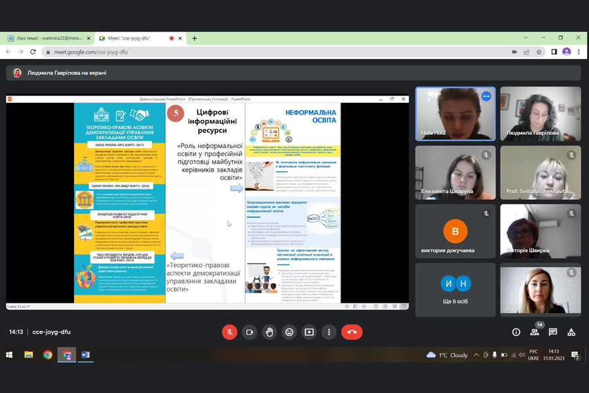Image resolution: width=589 pixels, height=393 pixels.
Task: Select Prof. Svitlana Shekhavtso video tile
Action: click(x=541, y=173)
